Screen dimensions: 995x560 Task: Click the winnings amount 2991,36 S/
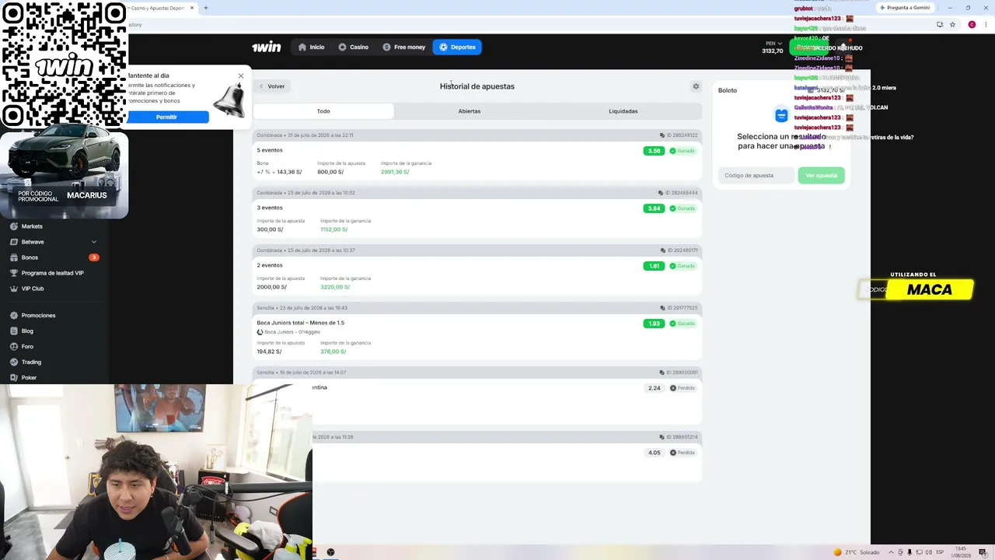click(x=395, y=172)
